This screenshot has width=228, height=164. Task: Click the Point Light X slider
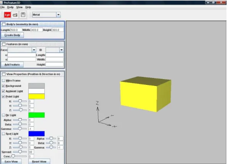(x=20, y=101)
